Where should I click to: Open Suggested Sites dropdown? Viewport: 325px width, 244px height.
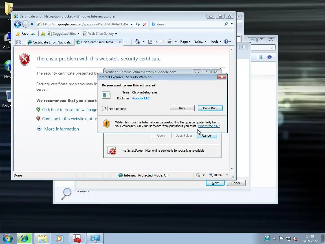(x=64, y=34)
